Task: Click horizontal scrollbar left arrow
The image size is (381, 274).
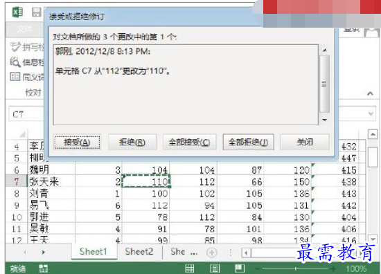Action: [246, 253]
